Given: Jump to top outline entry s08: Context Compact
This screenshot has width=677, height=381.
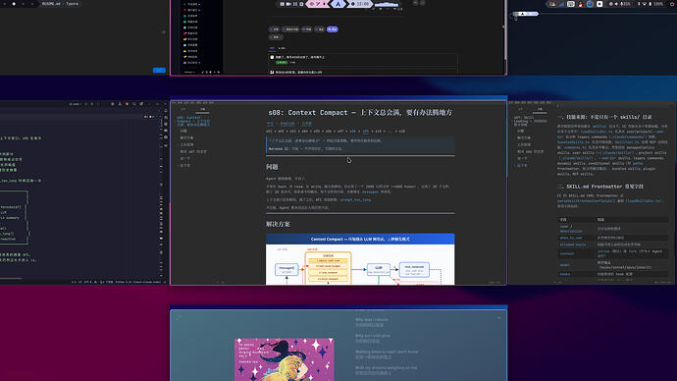Looking at the screenshot, I should coord(193,121).
